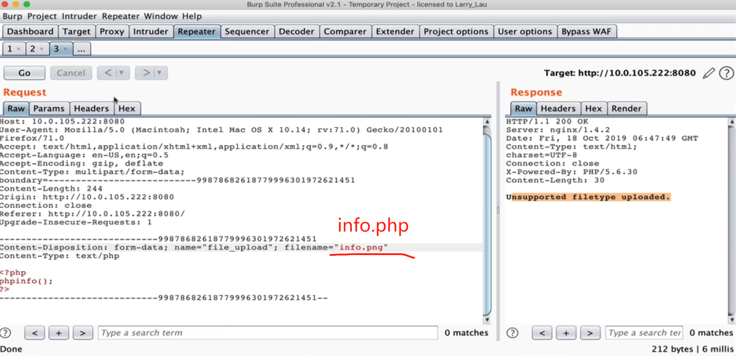Open new repeater tab with ellipsis
This screenshot has width=736, height=356.
82,49
